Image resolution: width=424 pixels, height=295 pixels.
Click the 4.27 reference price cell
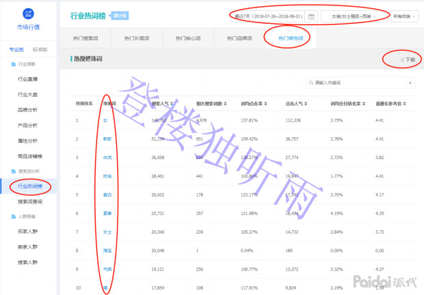(x=380, y=269)
